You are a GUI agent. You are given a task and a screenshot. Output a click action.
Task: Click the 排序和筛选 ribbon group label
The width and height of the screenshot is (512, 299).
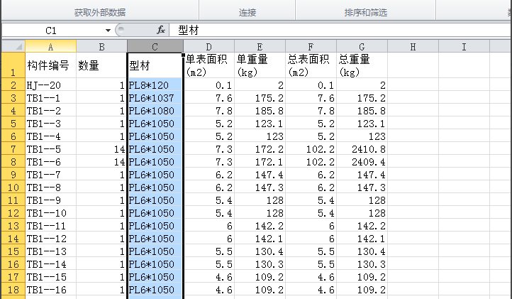365,13
